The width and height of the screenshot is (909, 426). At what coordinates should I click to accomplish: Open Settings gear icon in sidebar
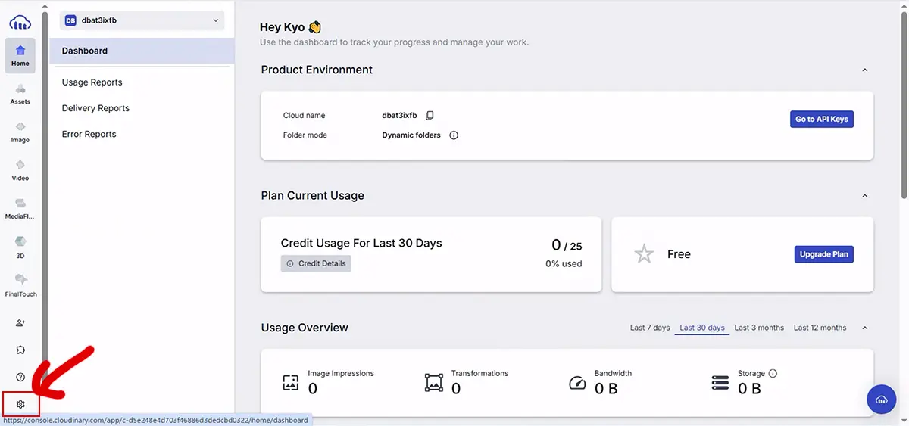pos(20,404)
